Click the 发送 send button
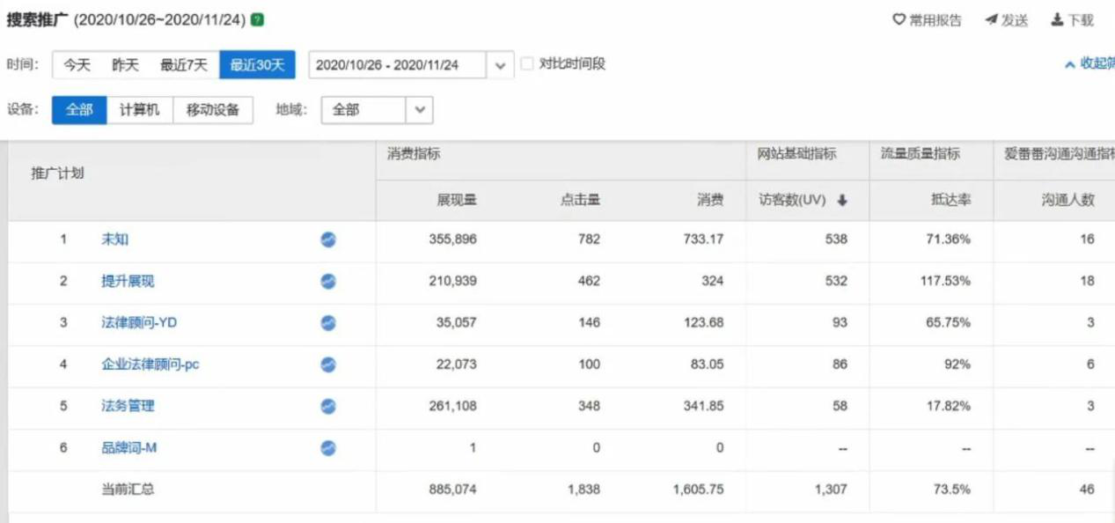This screenshot has height=523, width=1115. [x=1006, y=20]
